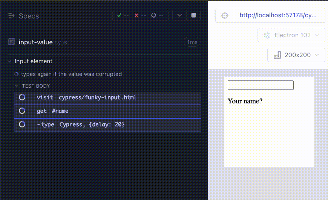Viewport: 328px width, 200px height.
Task: Open the Electron 102 browser dropdown
Action: [x=291, y=35]
